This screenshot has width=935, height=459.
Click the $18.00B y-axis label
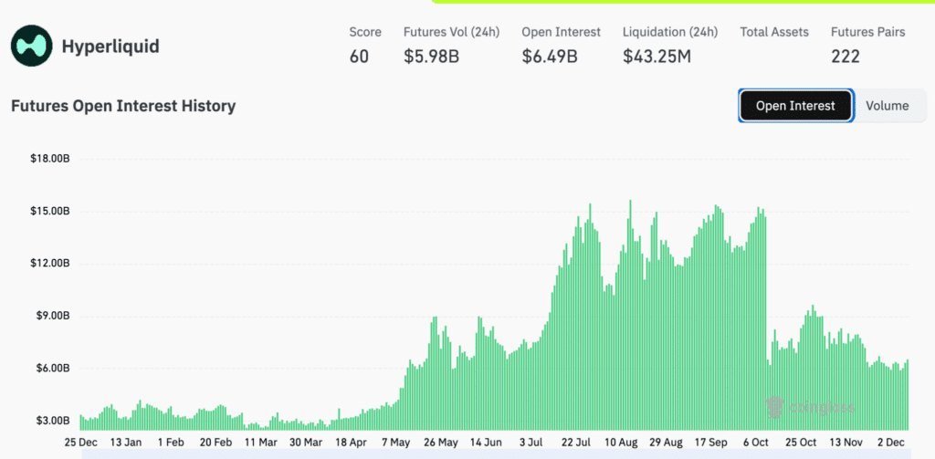click(x=50, y=159)
